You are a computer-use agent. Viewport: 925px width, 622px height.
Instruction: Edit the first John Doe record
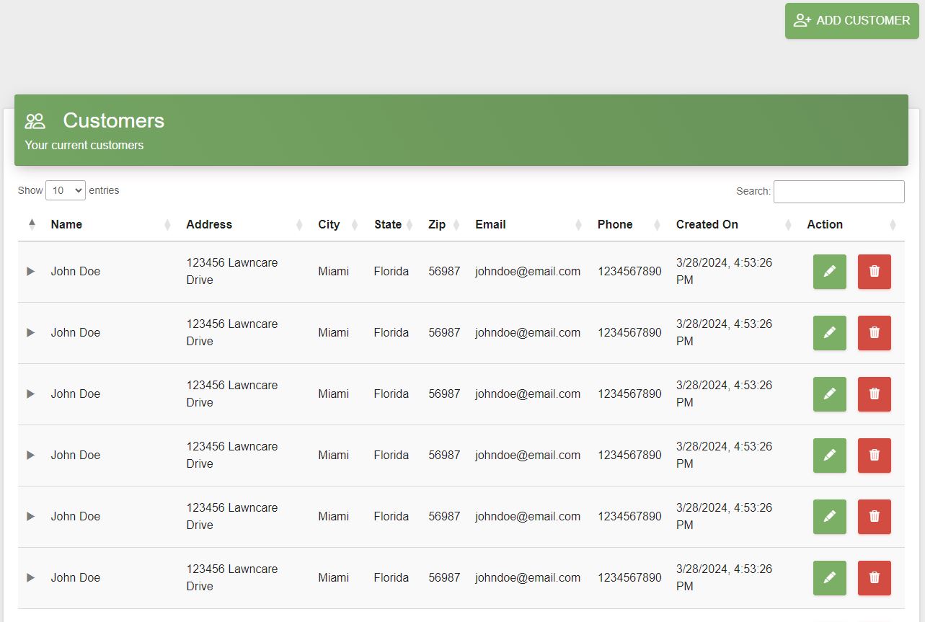829,272
